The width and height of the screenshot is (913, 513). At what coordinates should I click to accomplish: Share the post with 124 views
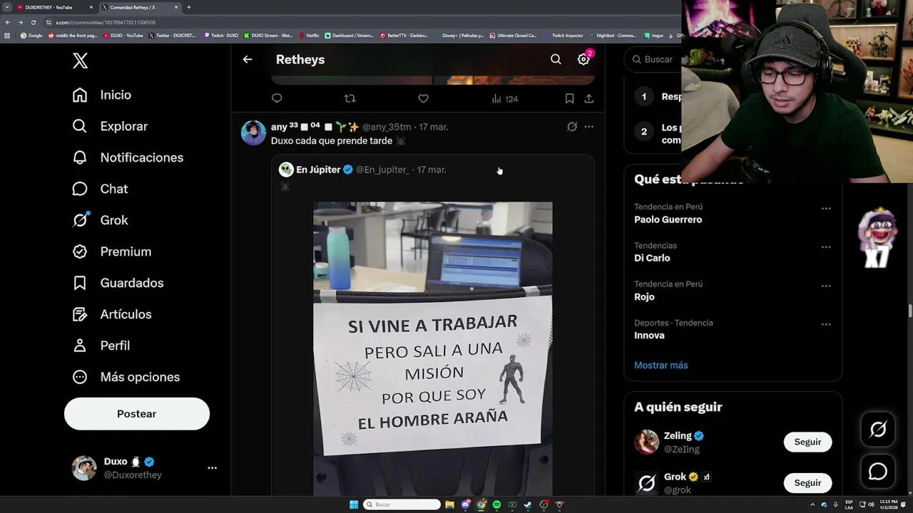pos(589,98)
